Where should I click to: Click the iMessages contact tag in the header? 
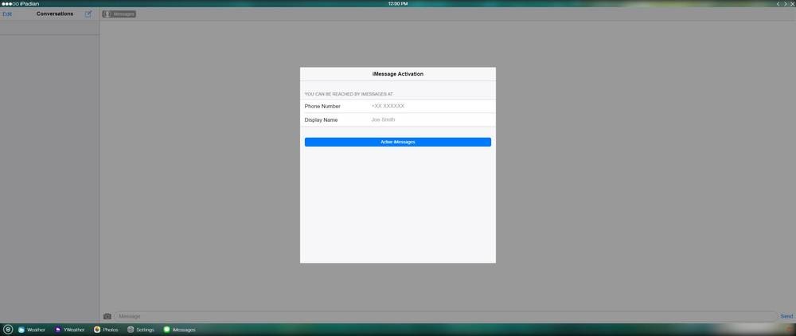[x=119, y=14]
